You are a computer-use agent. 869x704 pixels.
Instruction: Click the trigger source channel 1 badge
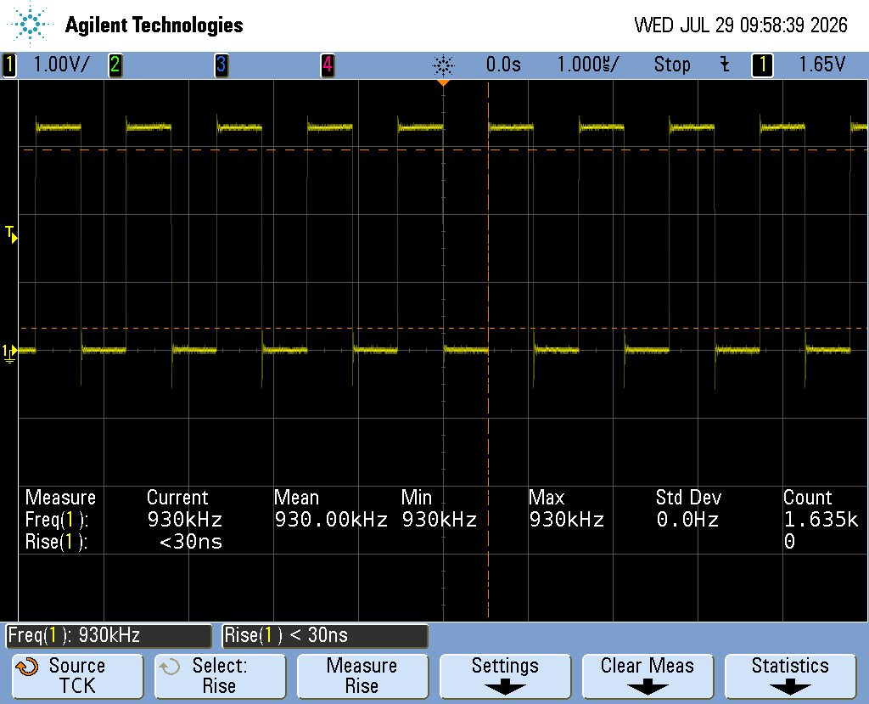coord(763,65)
